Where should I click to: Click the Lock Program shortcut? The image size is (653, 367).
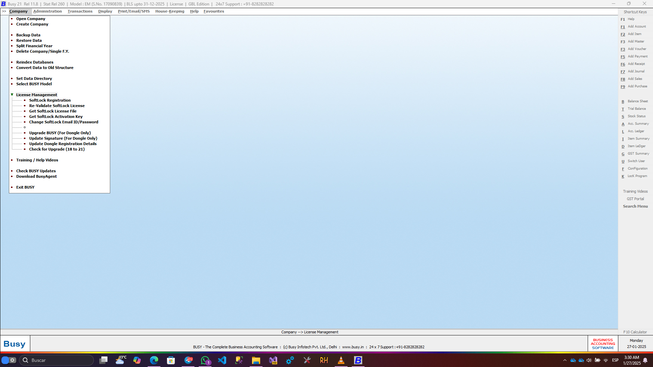(x=634, y=176)
